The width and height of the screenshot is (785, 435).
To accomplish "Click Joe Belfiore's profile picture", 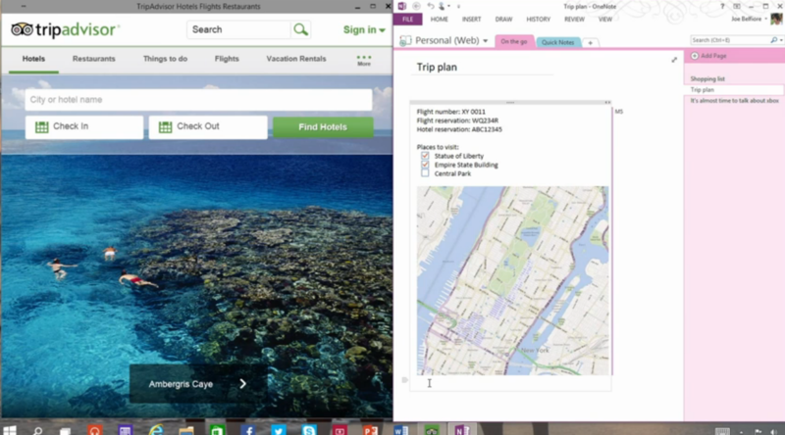I will pyautogui.click(x=776, y=19).
